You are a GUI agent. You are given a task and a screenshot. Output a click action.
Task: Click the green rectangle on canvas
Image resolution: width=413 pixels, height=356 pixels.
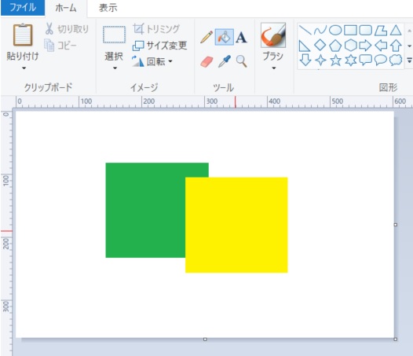click(145, 210)
